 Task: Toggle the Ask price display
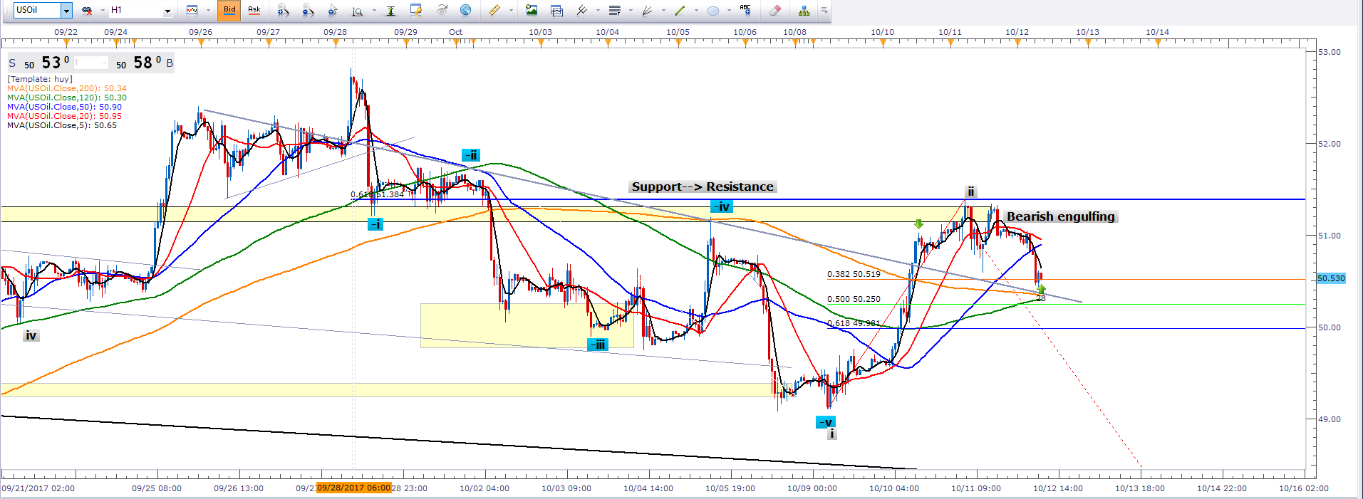pyautogui.click(x=254, y=10)
